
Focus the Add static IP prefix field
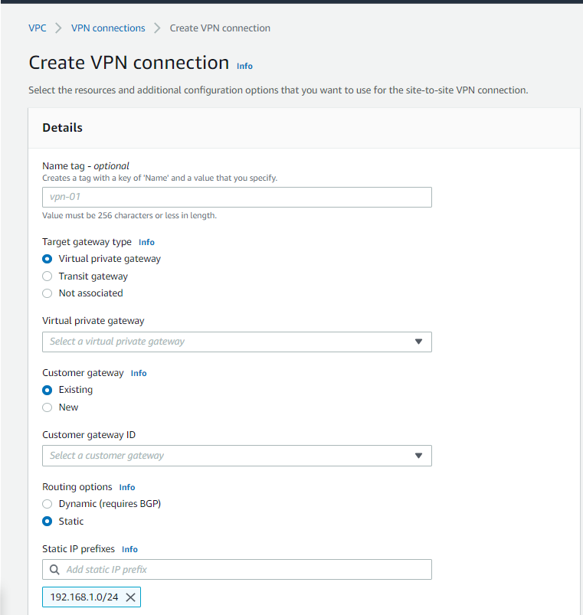(x=245, y=570)
